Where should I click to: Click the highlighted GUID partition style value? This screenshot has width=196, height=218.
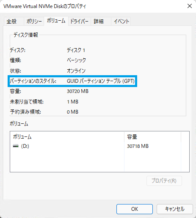coord(101,81)
